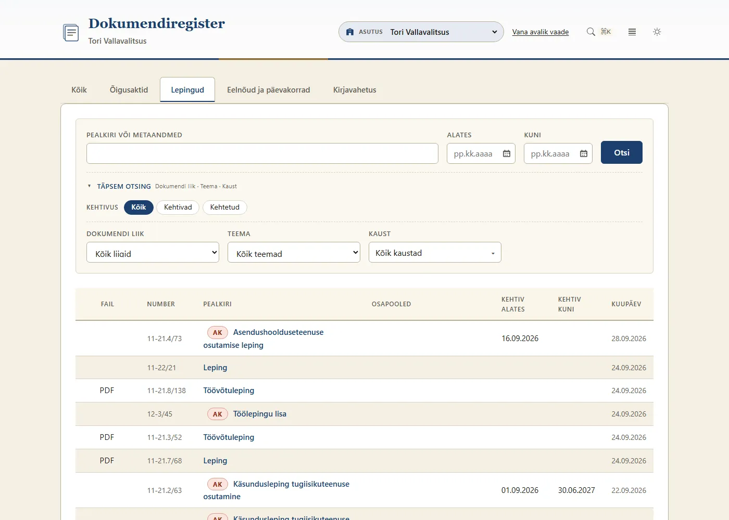Open Dokumendi liik dropdown

point(153,252)
